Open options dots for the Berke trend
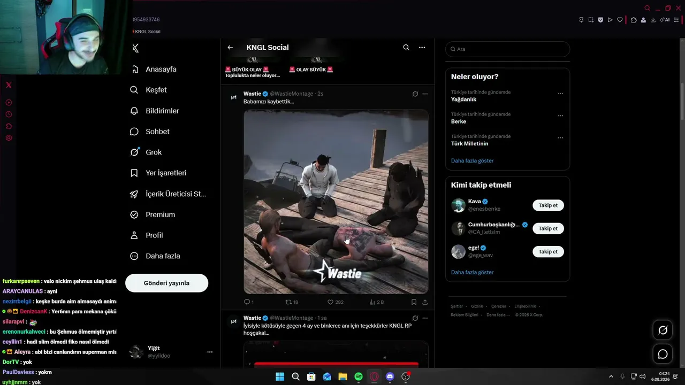The width and height of the screenshot is (685, 385). pyautogui.click(x=560, y=115)
